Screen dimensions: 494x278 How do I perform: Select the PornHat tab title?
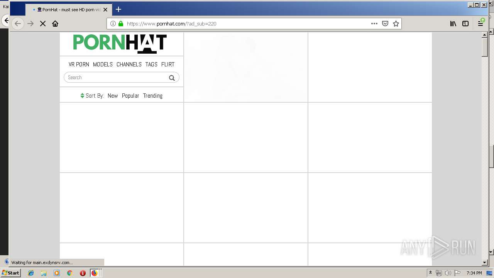[71, 10]
